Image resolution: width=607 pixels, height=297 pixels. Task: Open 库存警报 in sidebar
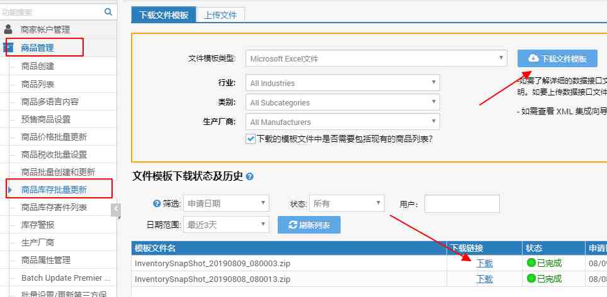coord(38,225)
